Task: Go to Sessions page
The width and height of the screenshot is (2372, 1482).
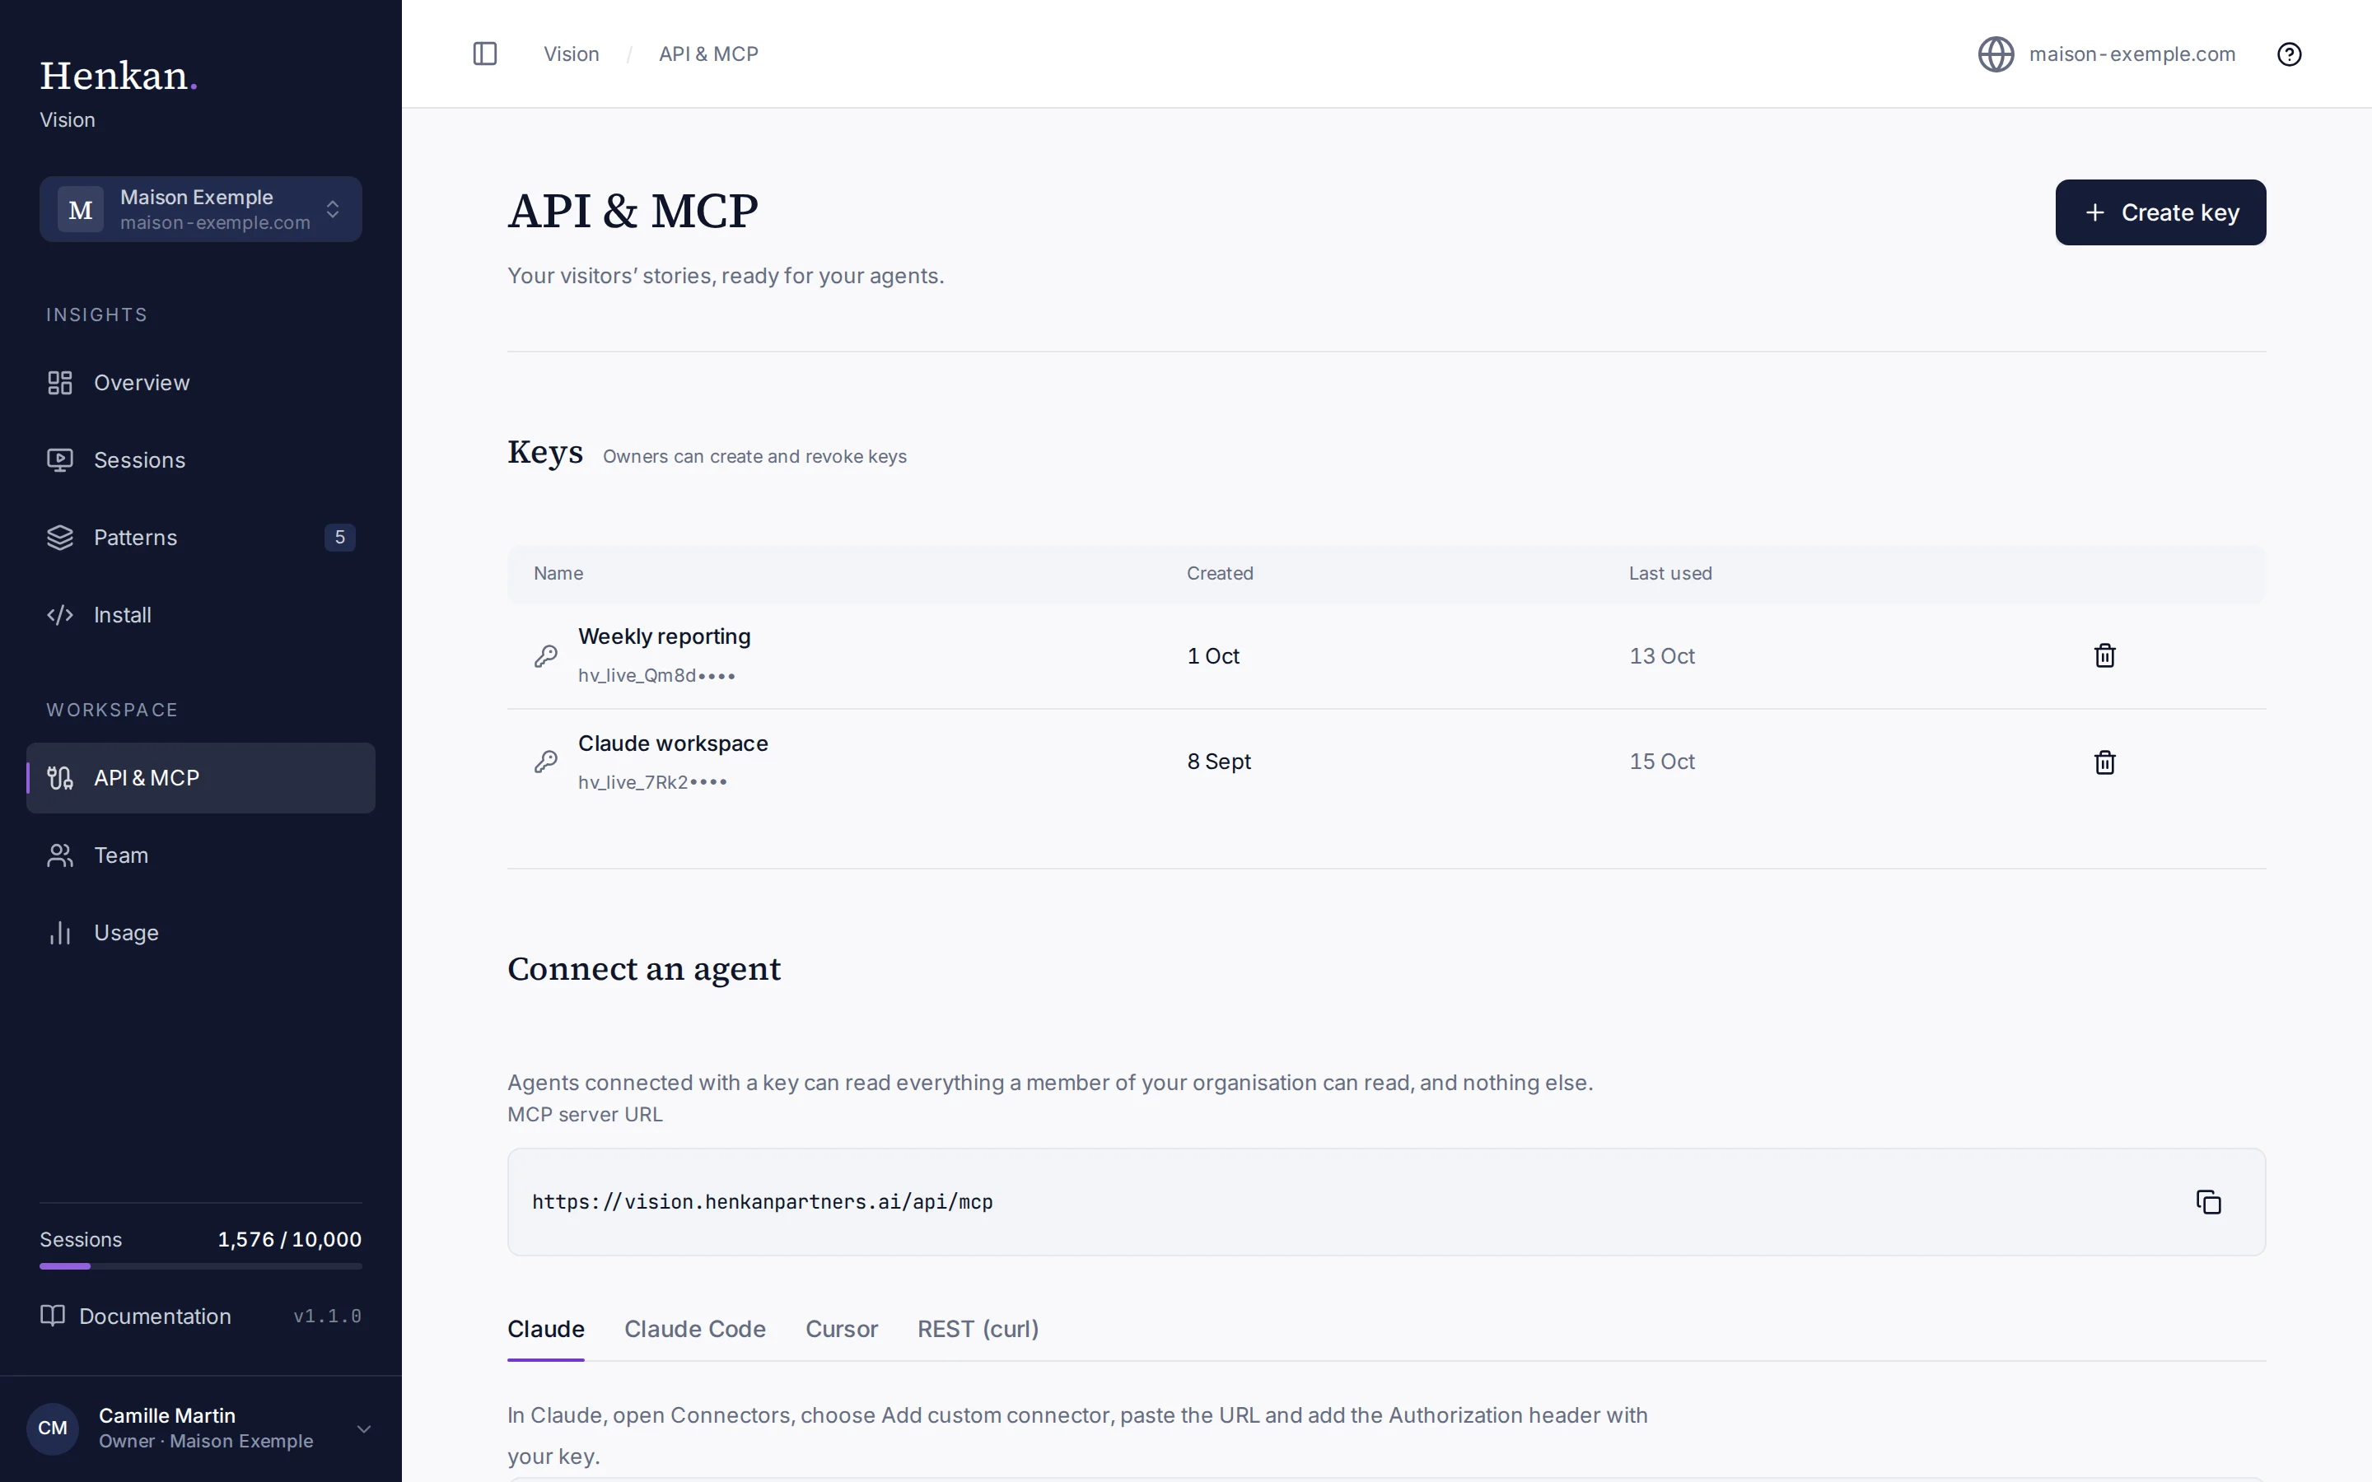Action: point(201,459)
